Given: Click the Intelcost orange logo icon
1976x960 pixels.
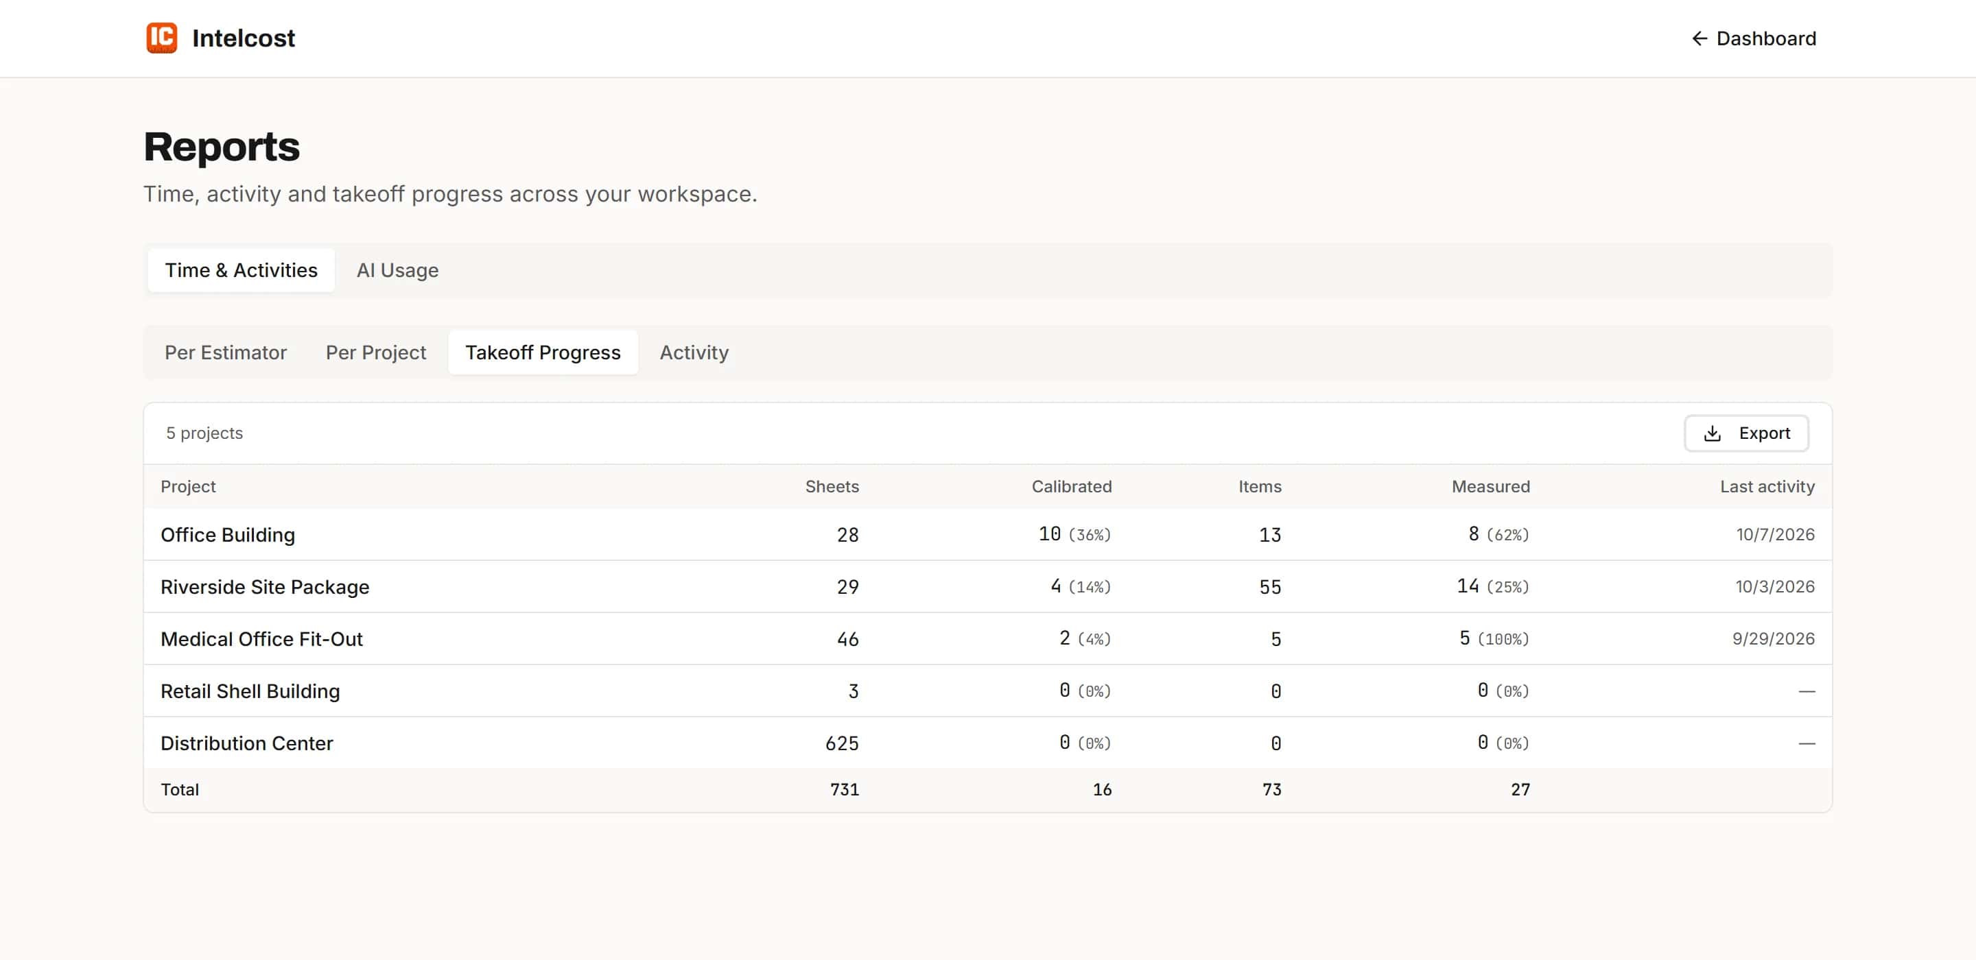Looking at the screenshot, I should (x=162, y=38).
